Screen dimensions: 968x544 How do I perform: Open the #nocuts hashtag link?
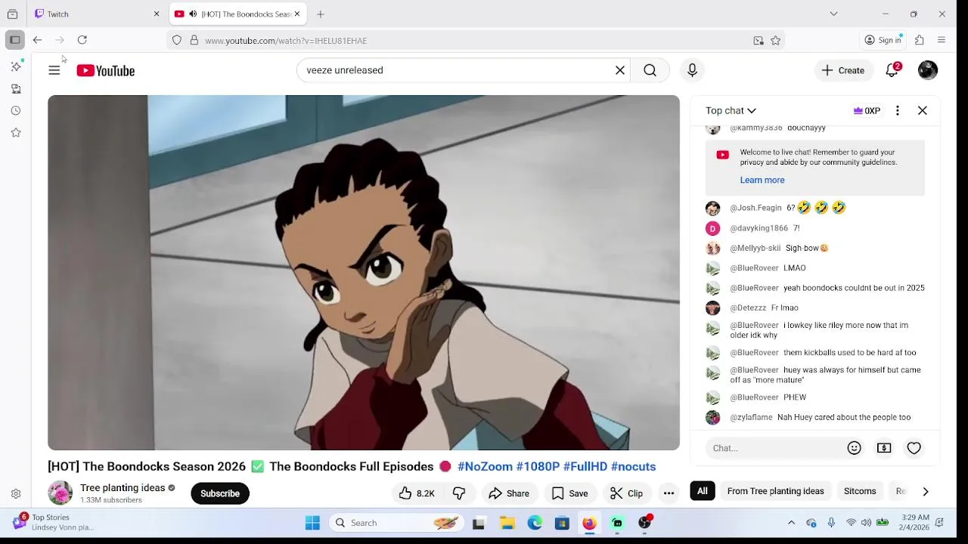633,467
